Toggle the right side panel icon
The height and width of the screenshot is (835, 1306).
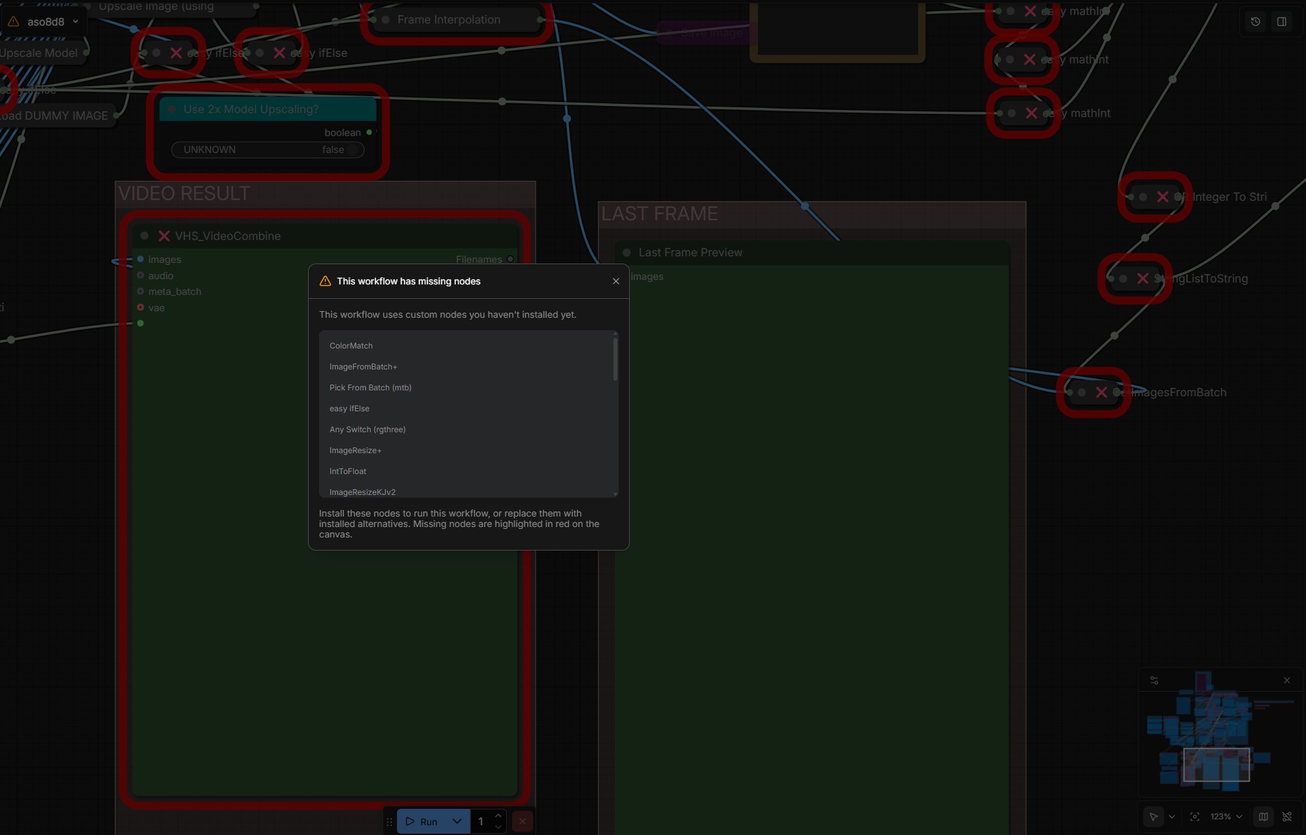point(1282,22)
